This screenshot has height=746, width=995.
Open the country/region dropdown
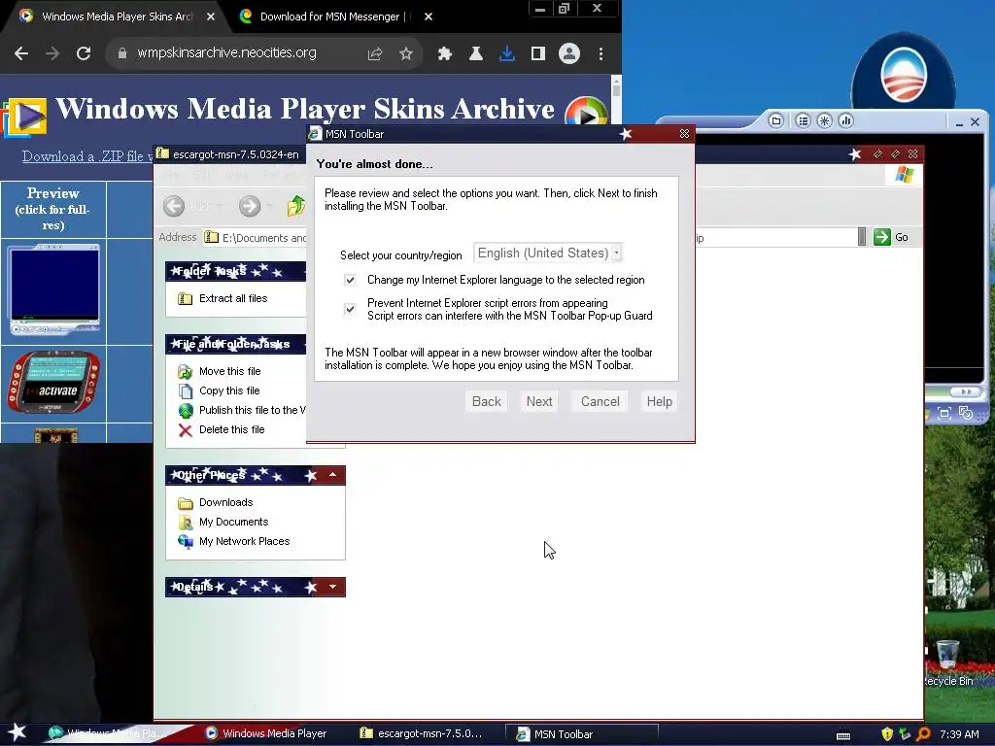pyautogui.click(x=548, y=254)
